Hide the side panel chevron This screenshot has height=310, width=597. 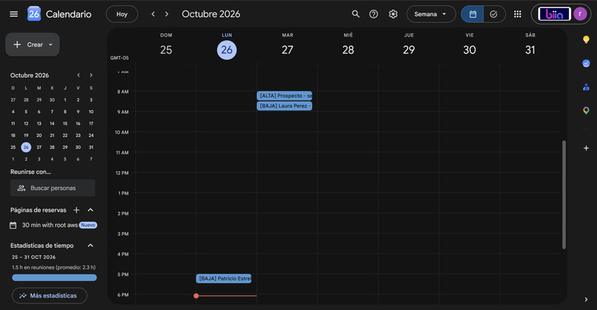coord(586,300)
